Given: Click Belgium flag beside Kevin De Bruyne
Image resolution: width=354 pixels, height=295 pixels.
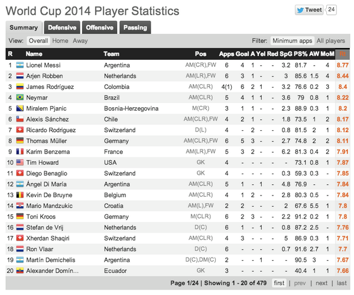Looking at the screenshot, I should (20, 195).
